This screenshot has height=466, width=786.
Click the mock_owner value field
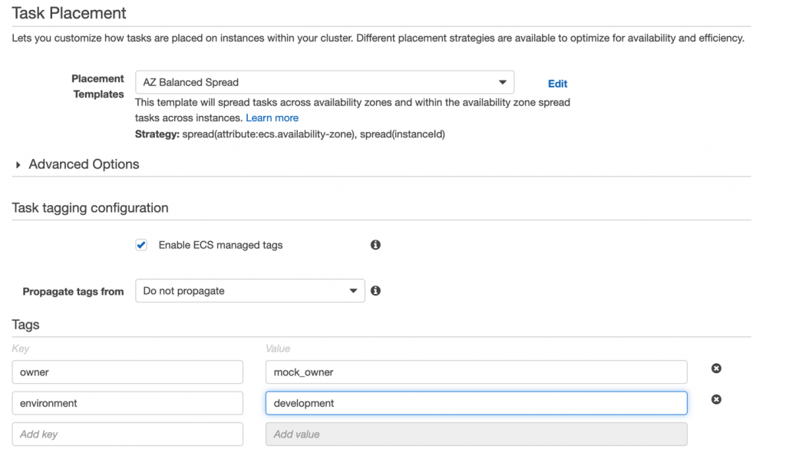tap(476, 372)
